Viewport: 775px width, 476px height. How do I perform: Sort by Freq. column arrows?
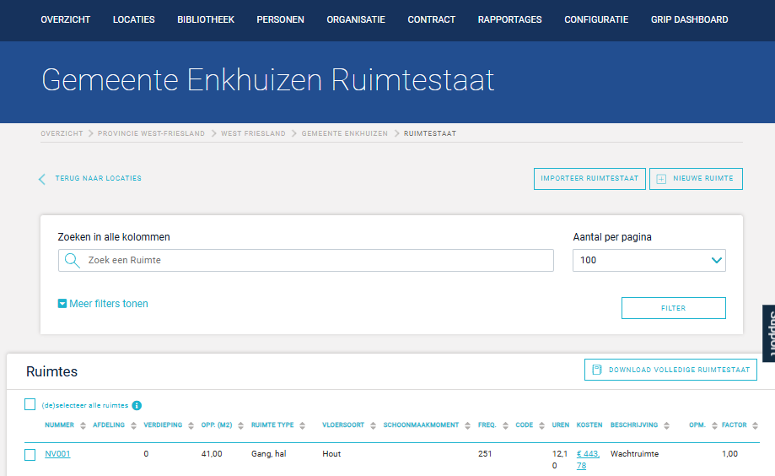505,425
